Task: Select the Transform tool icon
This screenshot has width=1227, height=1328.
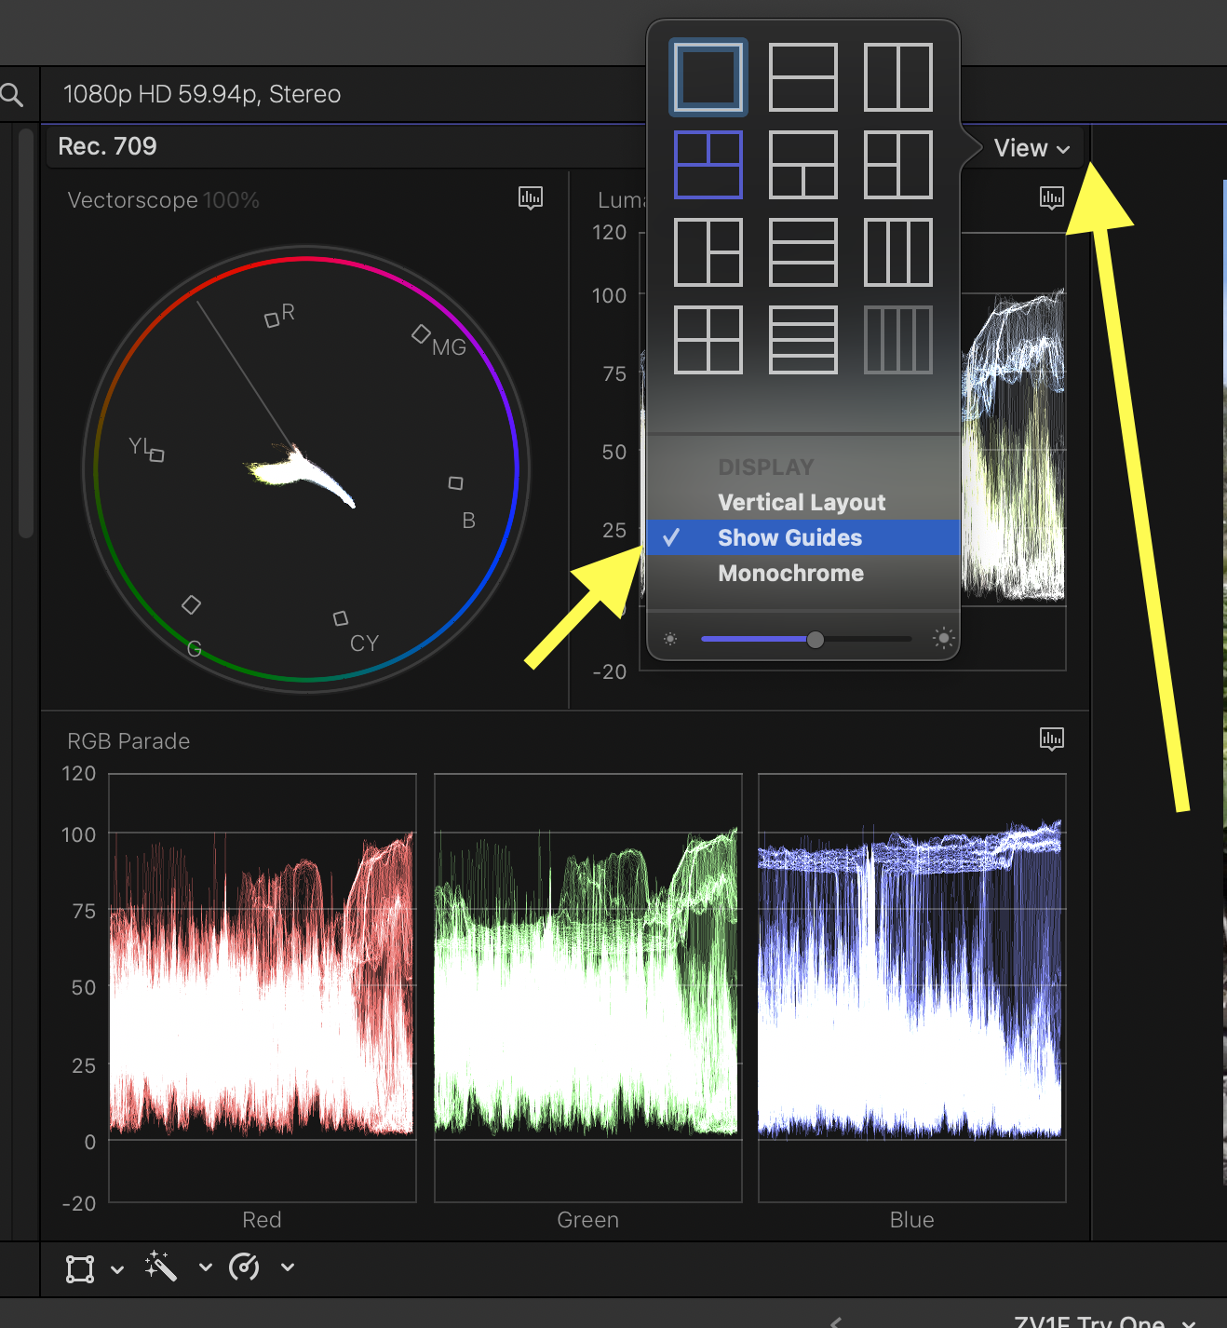Action: click(79, 1267)
